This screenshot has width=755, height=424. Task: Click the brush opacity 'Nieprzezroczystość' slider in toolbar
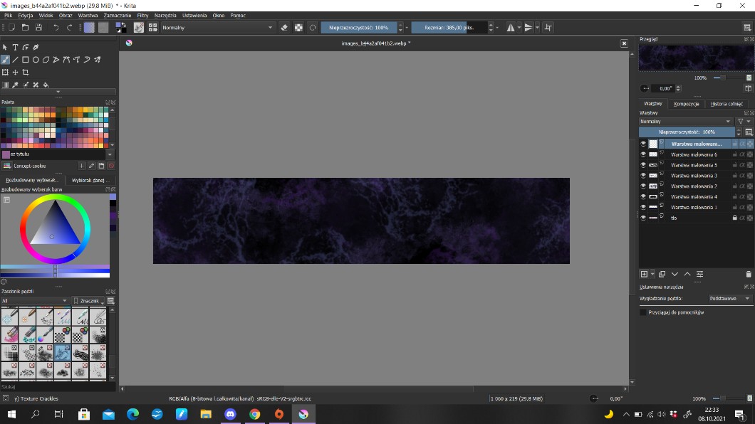[x=358, y=27]
